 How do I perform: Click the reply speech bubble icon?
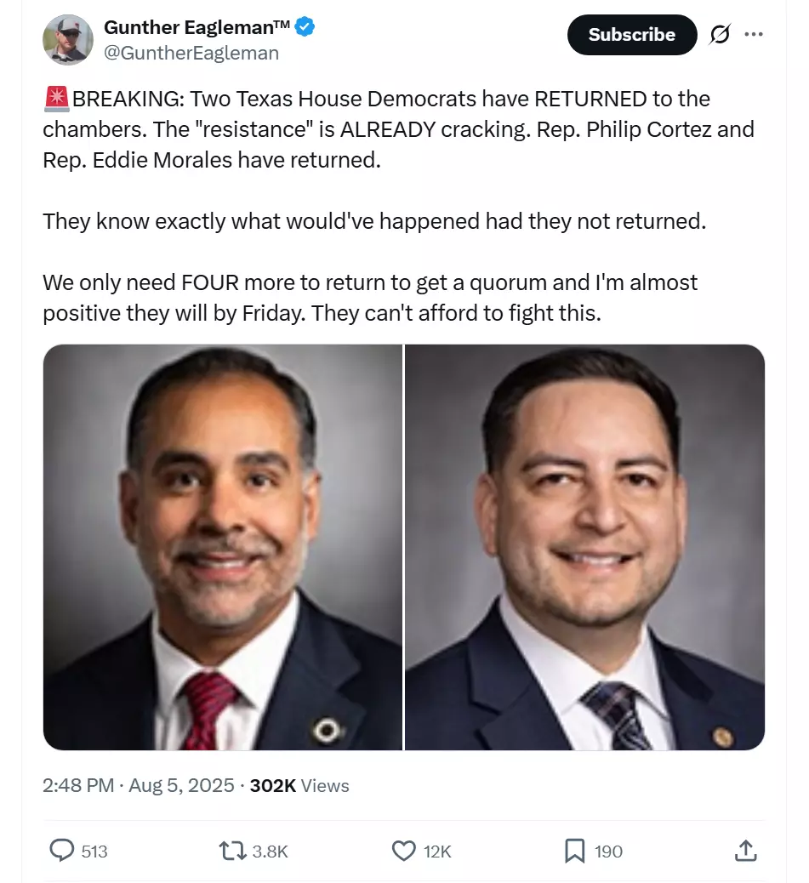click(62, 851)
